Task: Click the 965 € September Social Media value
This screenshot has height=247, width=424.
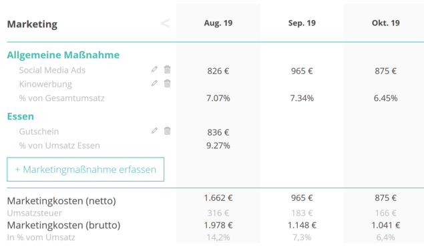Action: [302, 71]
